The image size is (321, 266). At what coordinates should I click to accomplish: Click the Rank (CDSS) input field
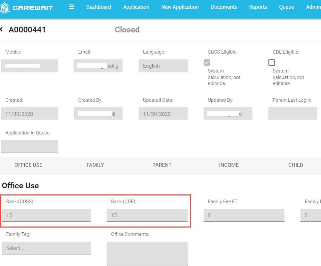click(46, 215)
